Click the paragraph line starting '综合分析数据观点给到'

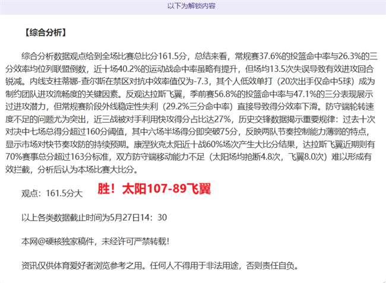[200, 56]
